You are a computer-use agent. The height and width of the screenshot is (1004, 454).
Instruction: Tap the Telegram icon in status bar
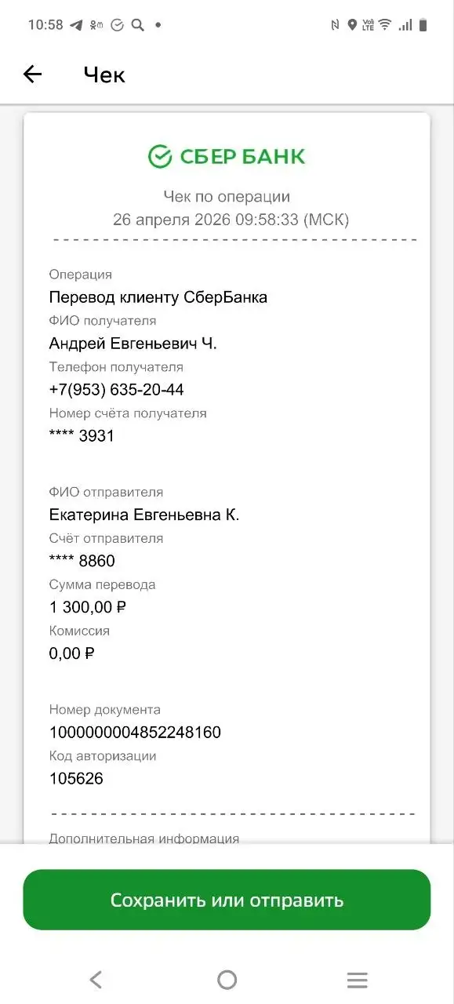pos(75,24)
